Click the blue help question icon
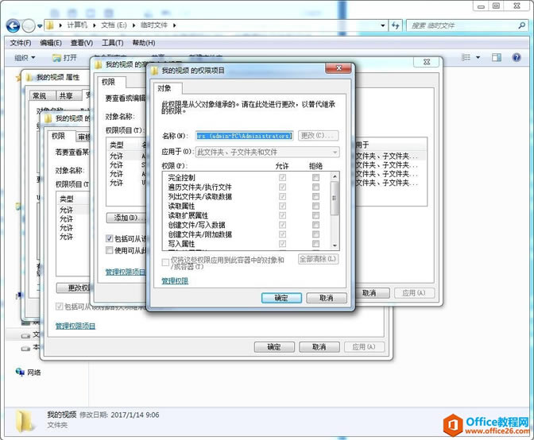Screen dimensions: 534x440 pyautogui.click(x=517, y=57)
